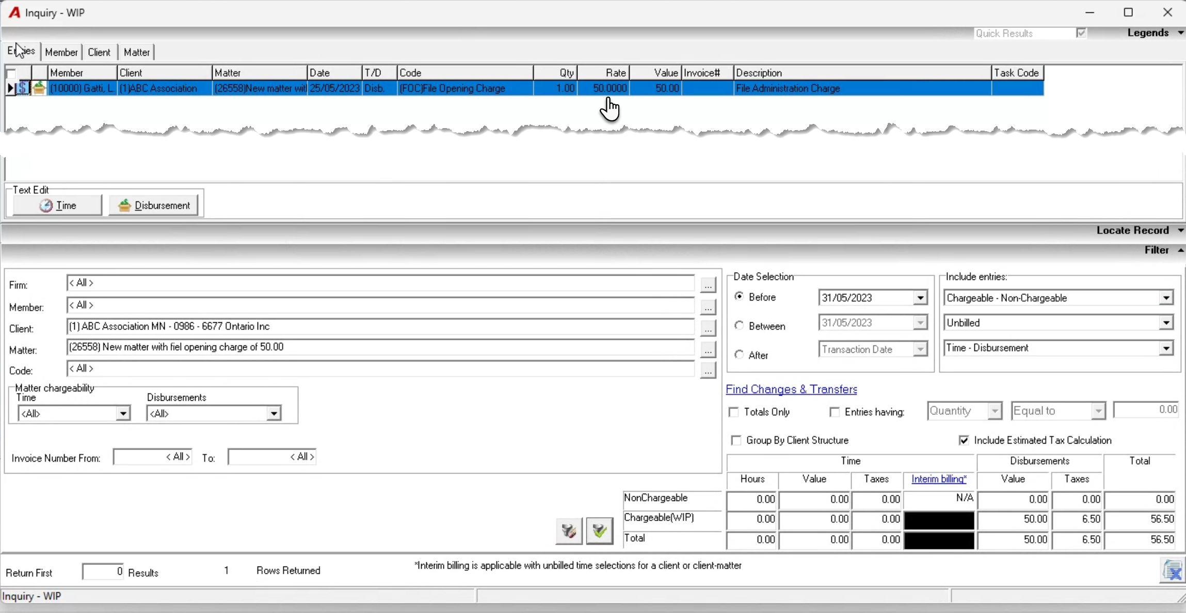Open the Client browse ellipsis button

pyautogui.click(x=708, y=328)
